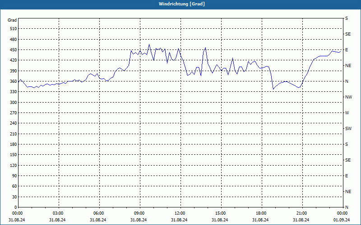
Task: Click the 300 y-axis label
Action: [x=14, y=103]
